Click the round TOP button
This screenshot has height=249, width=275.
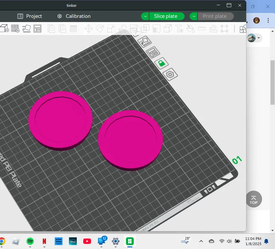coord(254,199)
